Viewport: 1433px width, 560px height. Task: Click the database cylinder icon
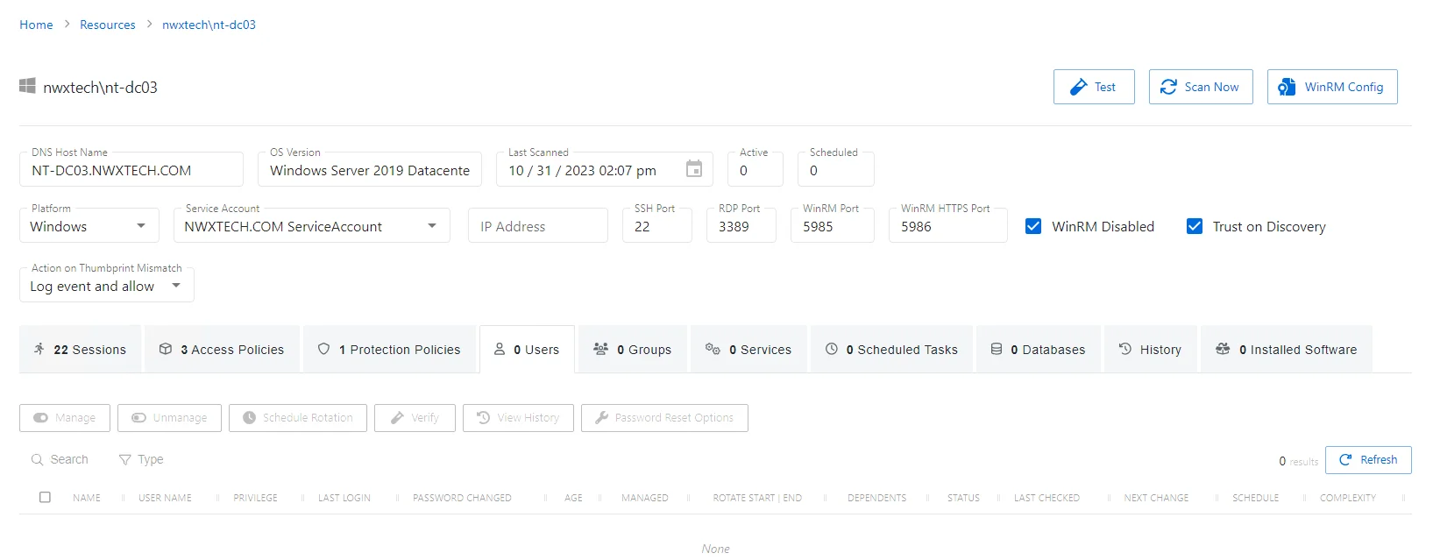[x=997, y=349]
